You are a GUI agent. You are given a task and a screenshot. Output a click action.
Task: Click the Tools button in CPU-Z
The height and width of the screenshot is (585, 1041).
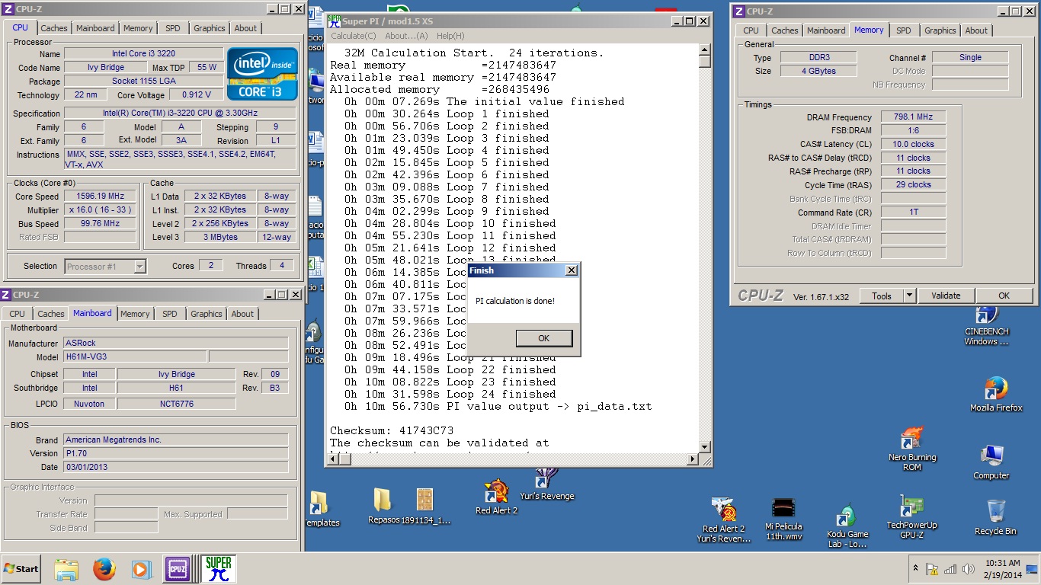point(882,296)
